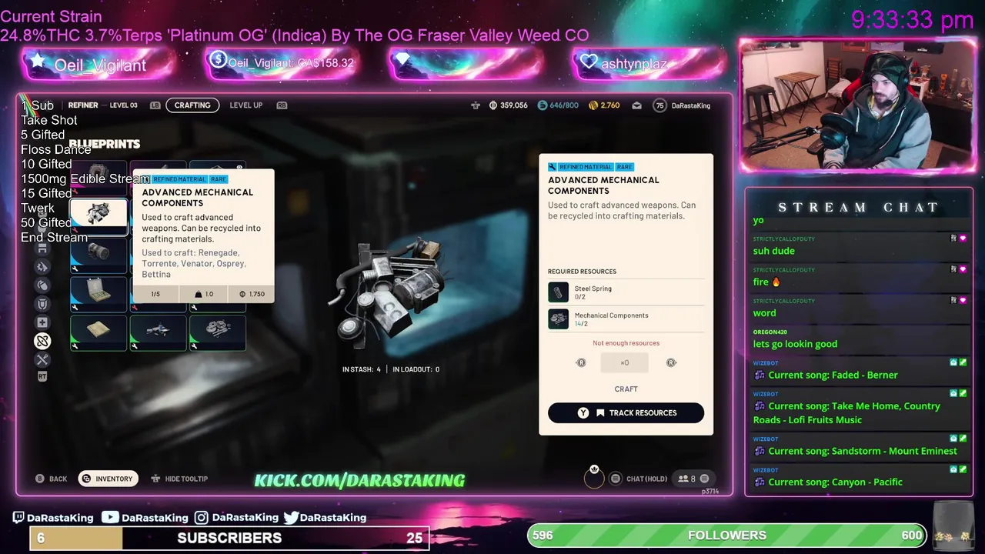Select the fabric sheet blueprint tile
The width and height of the screenshot is (985, 554).
click(x=98, y=332)
